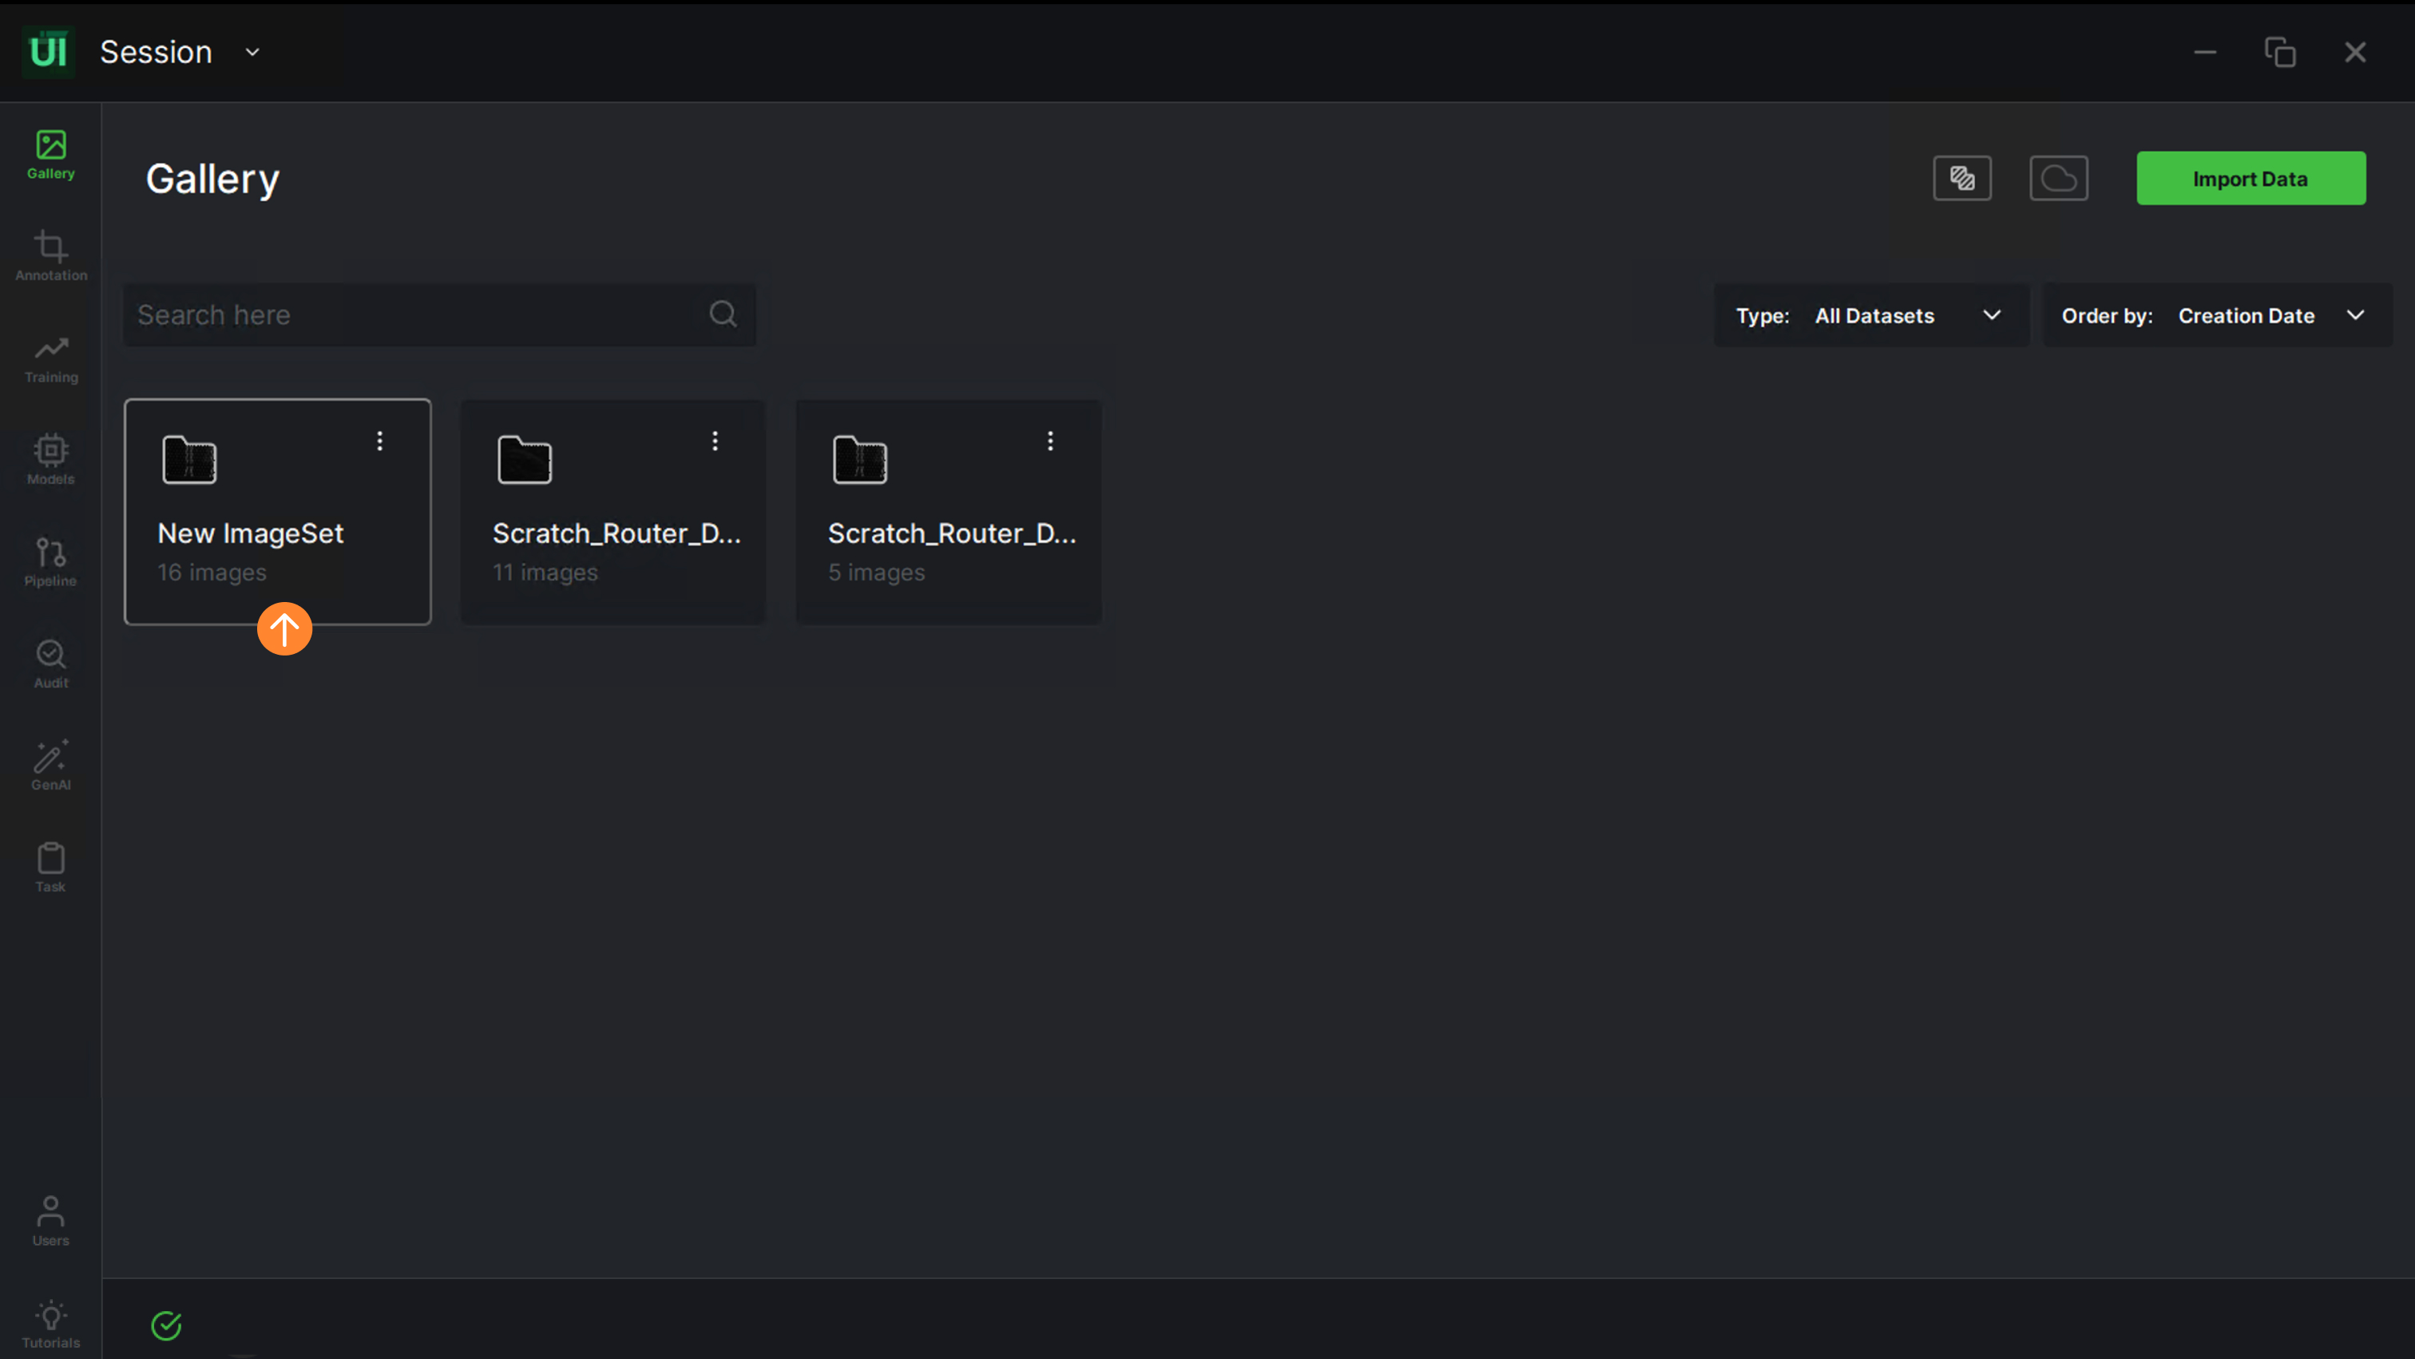Open the Users section
The width and height of the screenshot is (2415, 1359).
[x=50, y=1220]
